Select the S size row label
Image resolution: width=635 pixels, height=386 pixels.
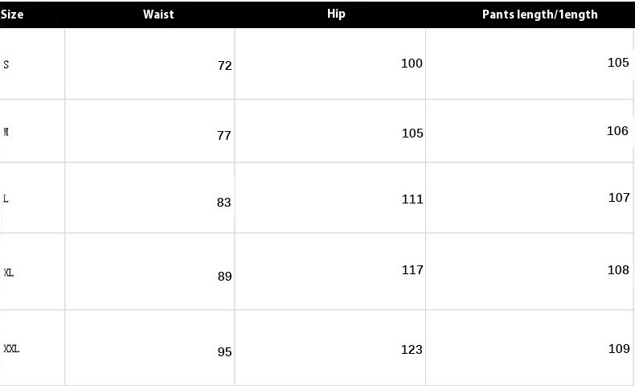[x=6, y=64]
